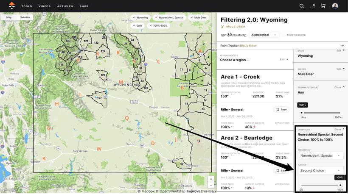Select hunt unit 60 on the map
This screenshot has height=194, width=348.
[x=182, y=164]
